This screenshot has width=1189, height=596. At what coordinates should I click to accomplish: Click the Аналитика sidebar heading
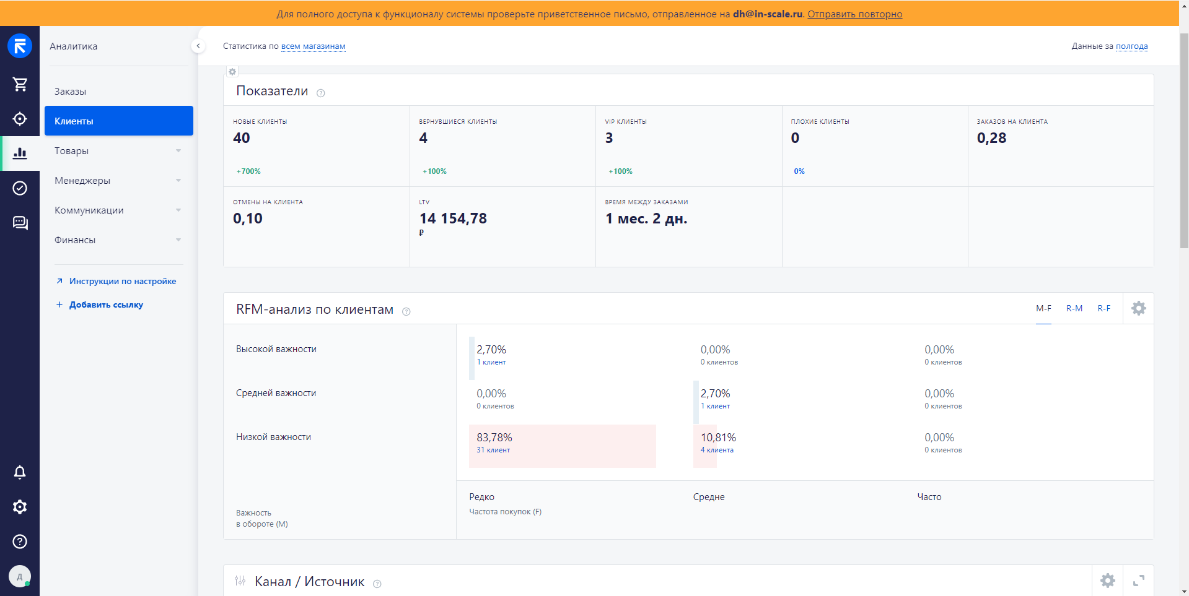pyautogui.click(x=74, y=46)
